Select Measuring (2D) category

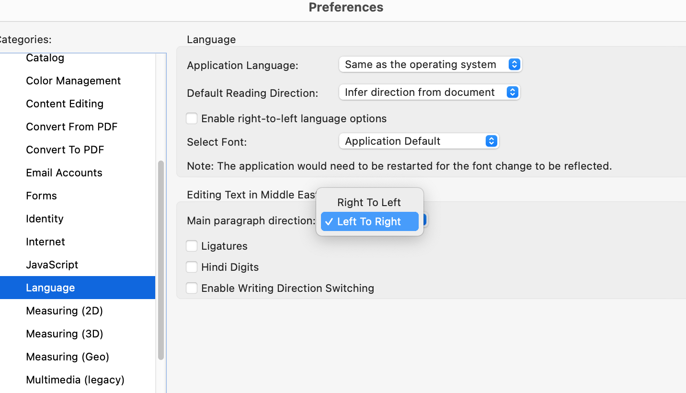(64, 311)
